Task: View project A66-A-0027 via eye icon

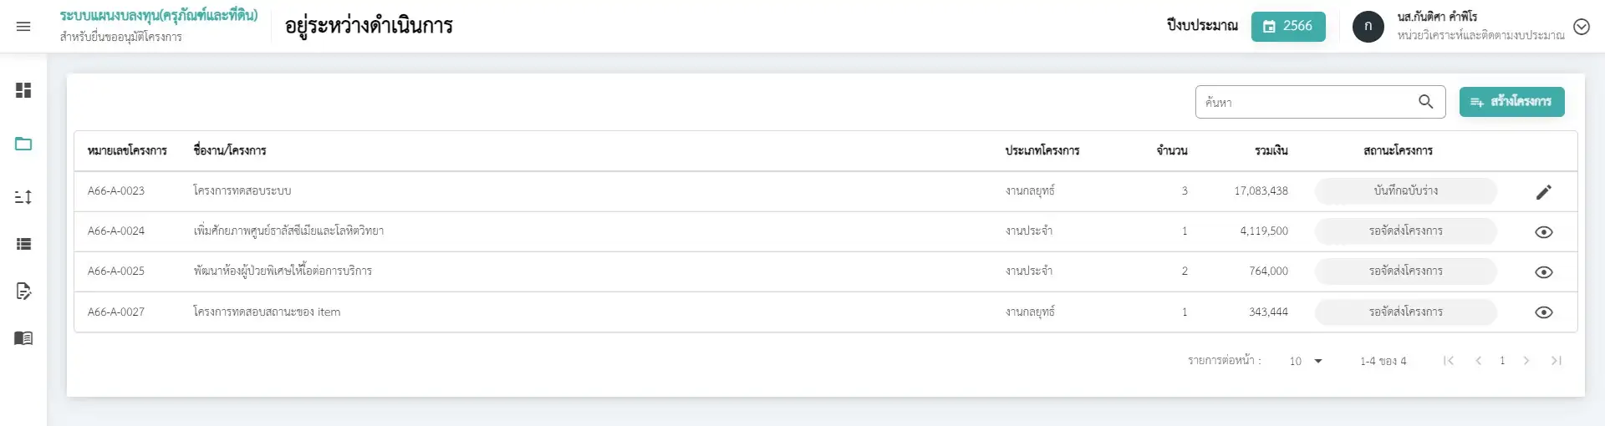Action: (x=1544, y=312)
